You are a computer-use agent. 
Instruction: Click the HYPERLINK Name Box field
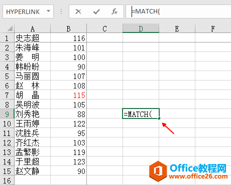coord(28,11)
